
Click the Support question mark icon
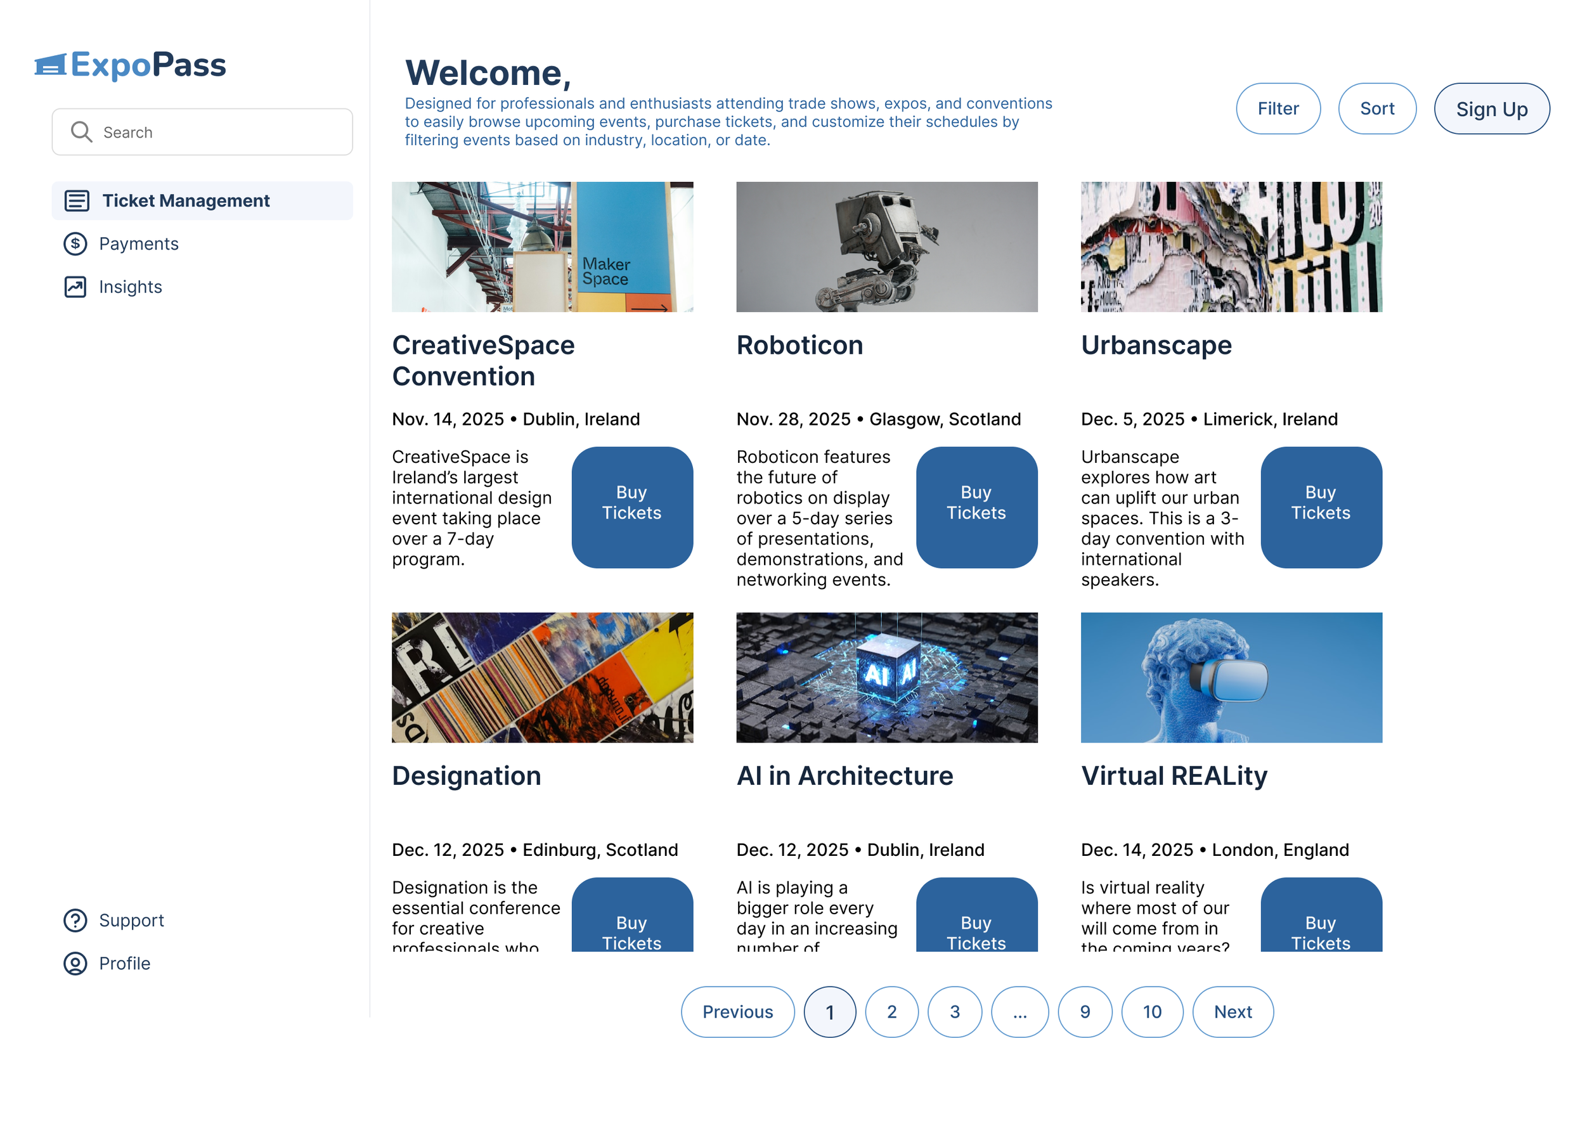tap(75, 920)
